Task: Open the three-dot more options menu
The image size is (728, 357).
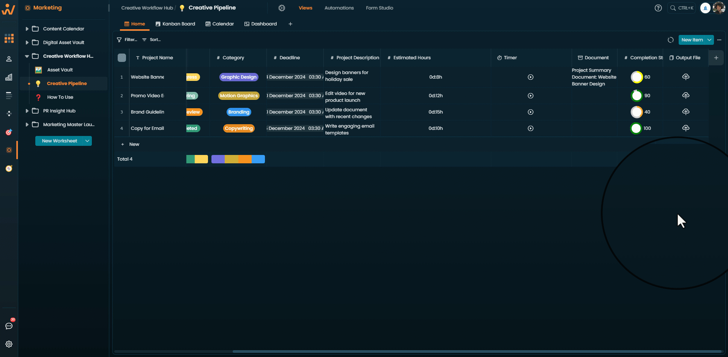Action: [x=719, y=40]
